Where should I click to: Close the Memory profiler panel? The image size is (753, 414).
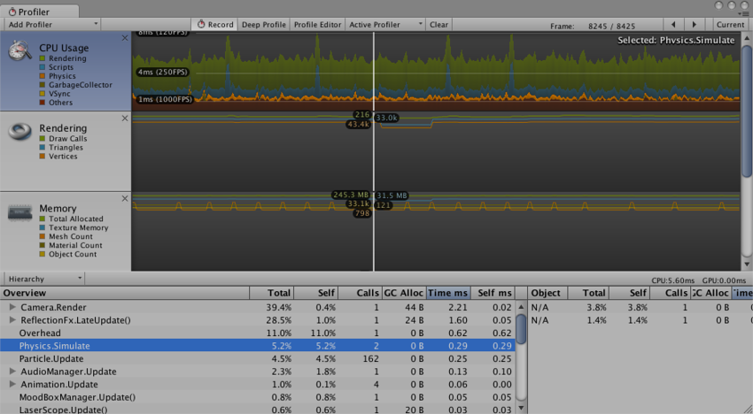tap(125, 198)
